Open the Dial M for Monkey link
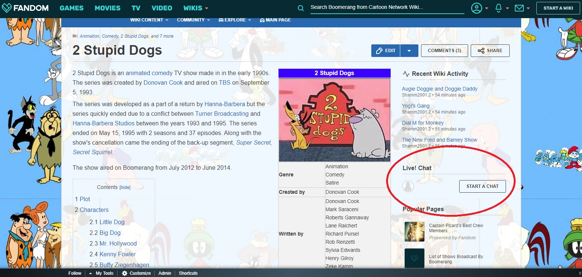 (x=423, y=123)
